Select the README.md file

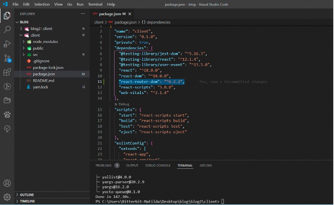click(43, 81)
